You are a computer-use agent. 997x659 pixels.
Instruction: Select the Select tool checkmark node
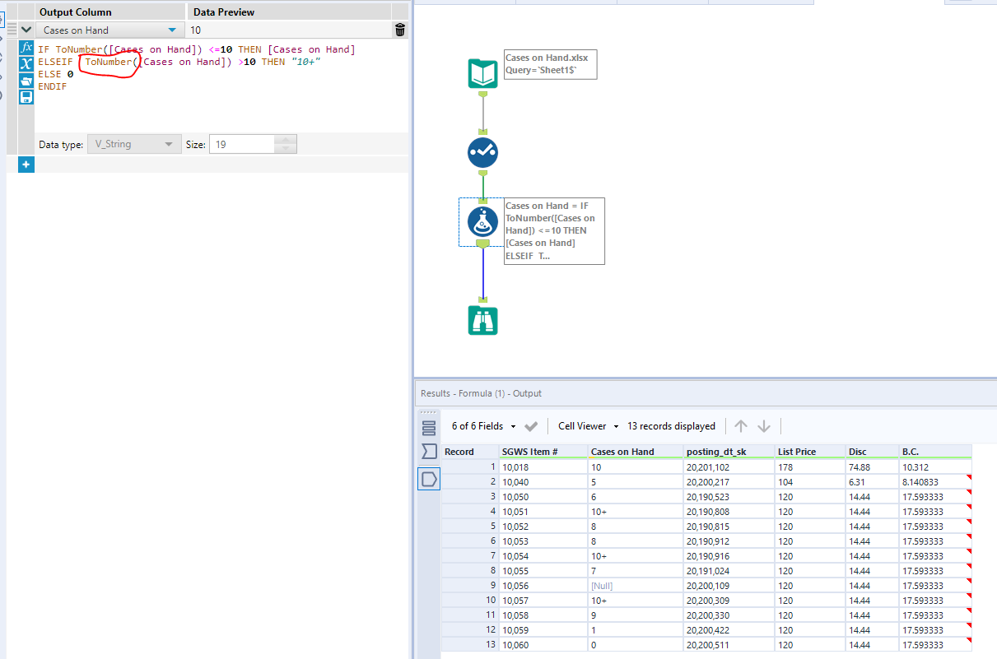(482, 153)
